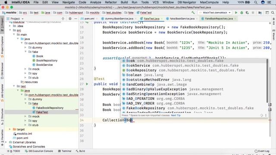
Task: Open the DB Browser side tool window
Action: point(2,71)
